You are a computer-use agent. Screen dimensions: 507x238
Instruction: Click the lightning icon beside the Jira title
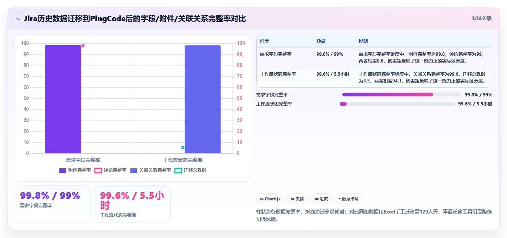[x=18, y=18]
